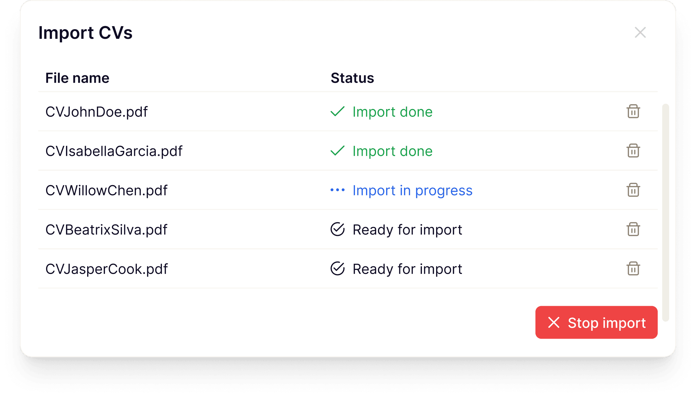The width and height of the screenshot is (696, 397).
Task: Delete CVJohnDoe.pdf using its trash icon
Action: (633, 112)
